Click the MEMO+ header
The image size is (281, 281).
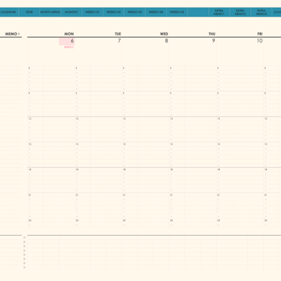point(13,34)
